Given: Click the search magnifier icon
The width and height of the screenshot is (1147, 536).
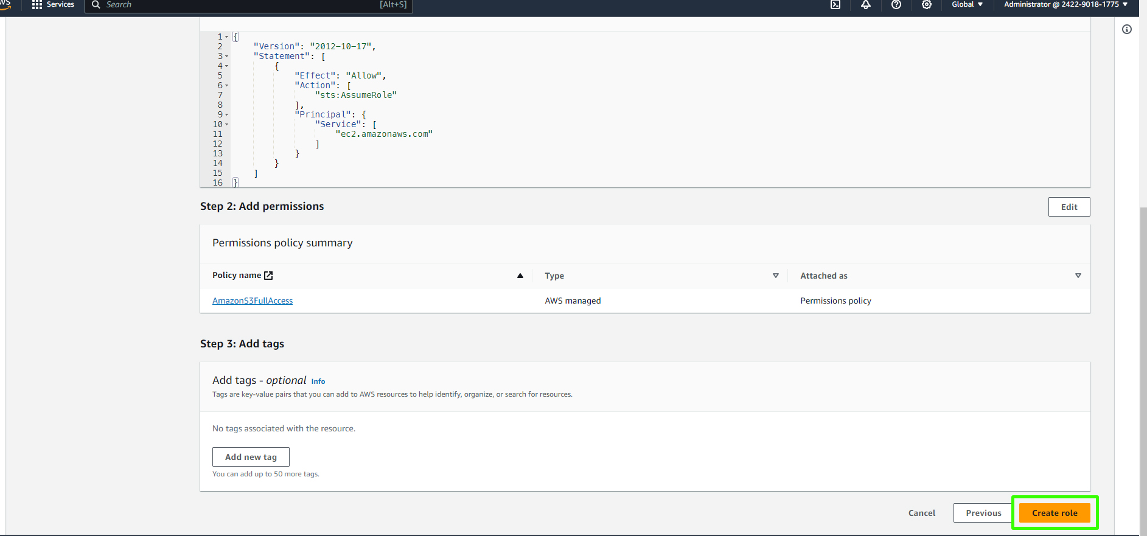Looking at the screenshot, I should point(96,5).
